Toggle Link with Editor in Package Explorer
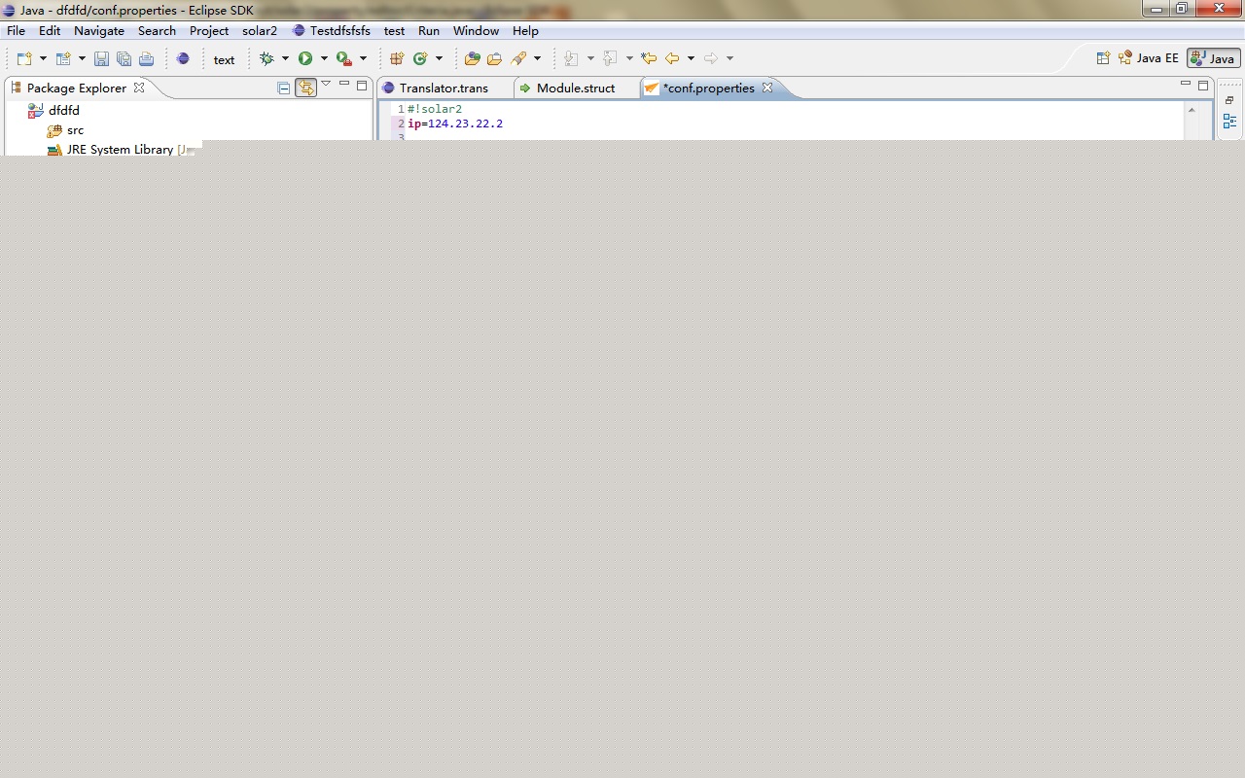 tap(306, 88)
